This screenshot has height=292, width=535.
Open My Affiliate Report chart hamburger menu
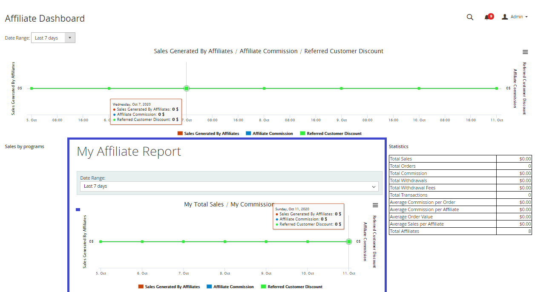pos(375,205)
